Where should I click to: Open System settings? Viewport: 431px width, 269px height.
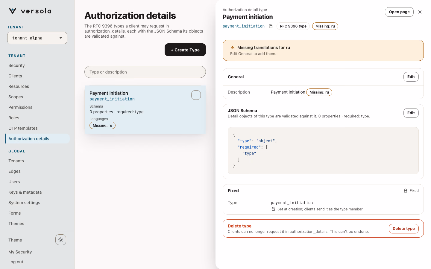pyautogui.click(x=37, y=203)
